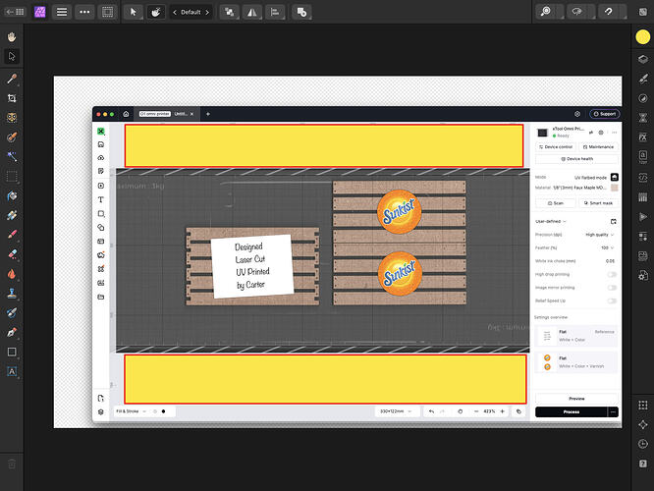Image resolution: width=654 pixels, height=491 pixels.
Task: Select the magic wand selection tool
Action: 12,156
